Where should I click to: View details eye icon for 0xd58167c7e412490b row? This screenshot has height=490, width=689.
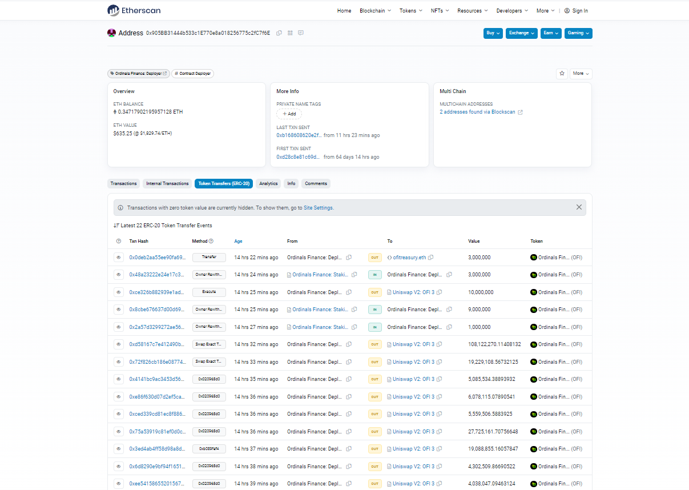point(119,344)
